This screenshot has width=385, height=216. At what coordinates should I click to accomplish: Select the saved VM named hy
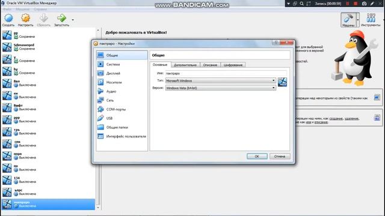pyautogui.click(x=48, y=71)
